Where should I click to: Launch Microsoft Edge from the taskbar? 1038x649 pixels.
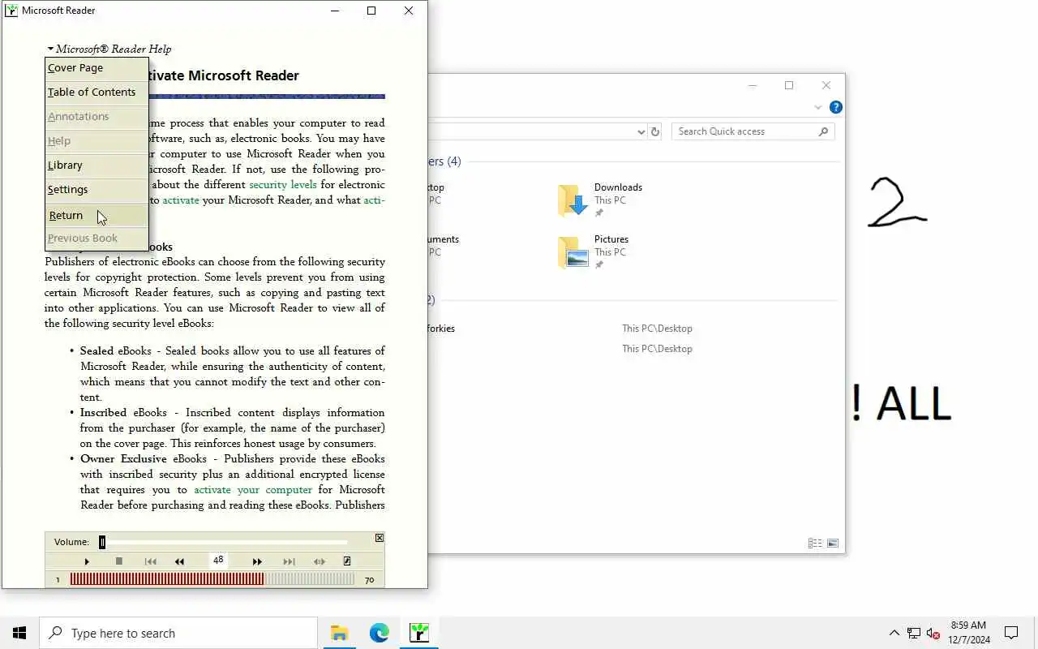click(x=379, y=633)
